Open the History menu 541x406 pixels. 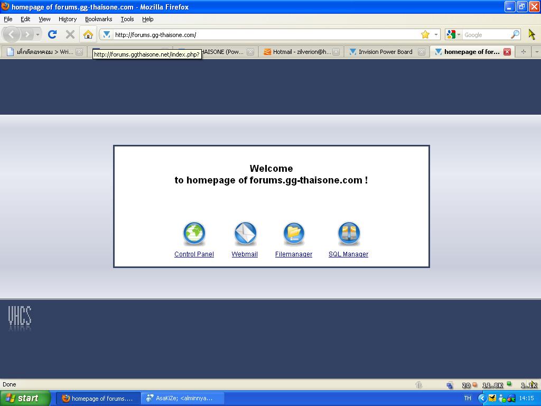[68, 19]
